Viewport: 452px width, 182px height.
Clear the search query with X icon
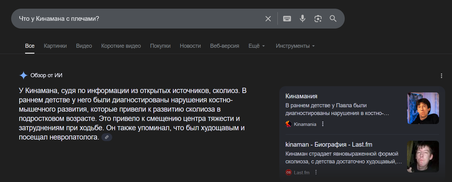(268, 19)
